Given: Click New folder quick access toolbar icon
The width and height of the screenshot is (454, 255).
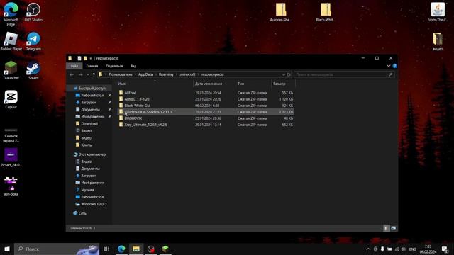Looking at the screenshot, I should coord(85,58).
